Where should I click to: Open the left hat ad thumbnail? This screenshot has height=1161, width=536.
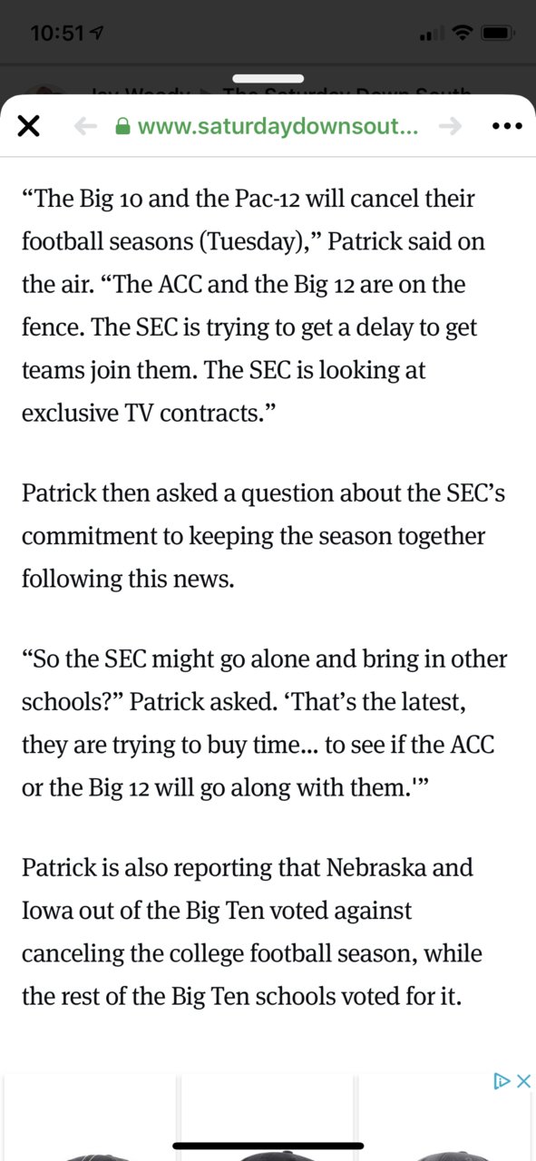(91, 1117)
